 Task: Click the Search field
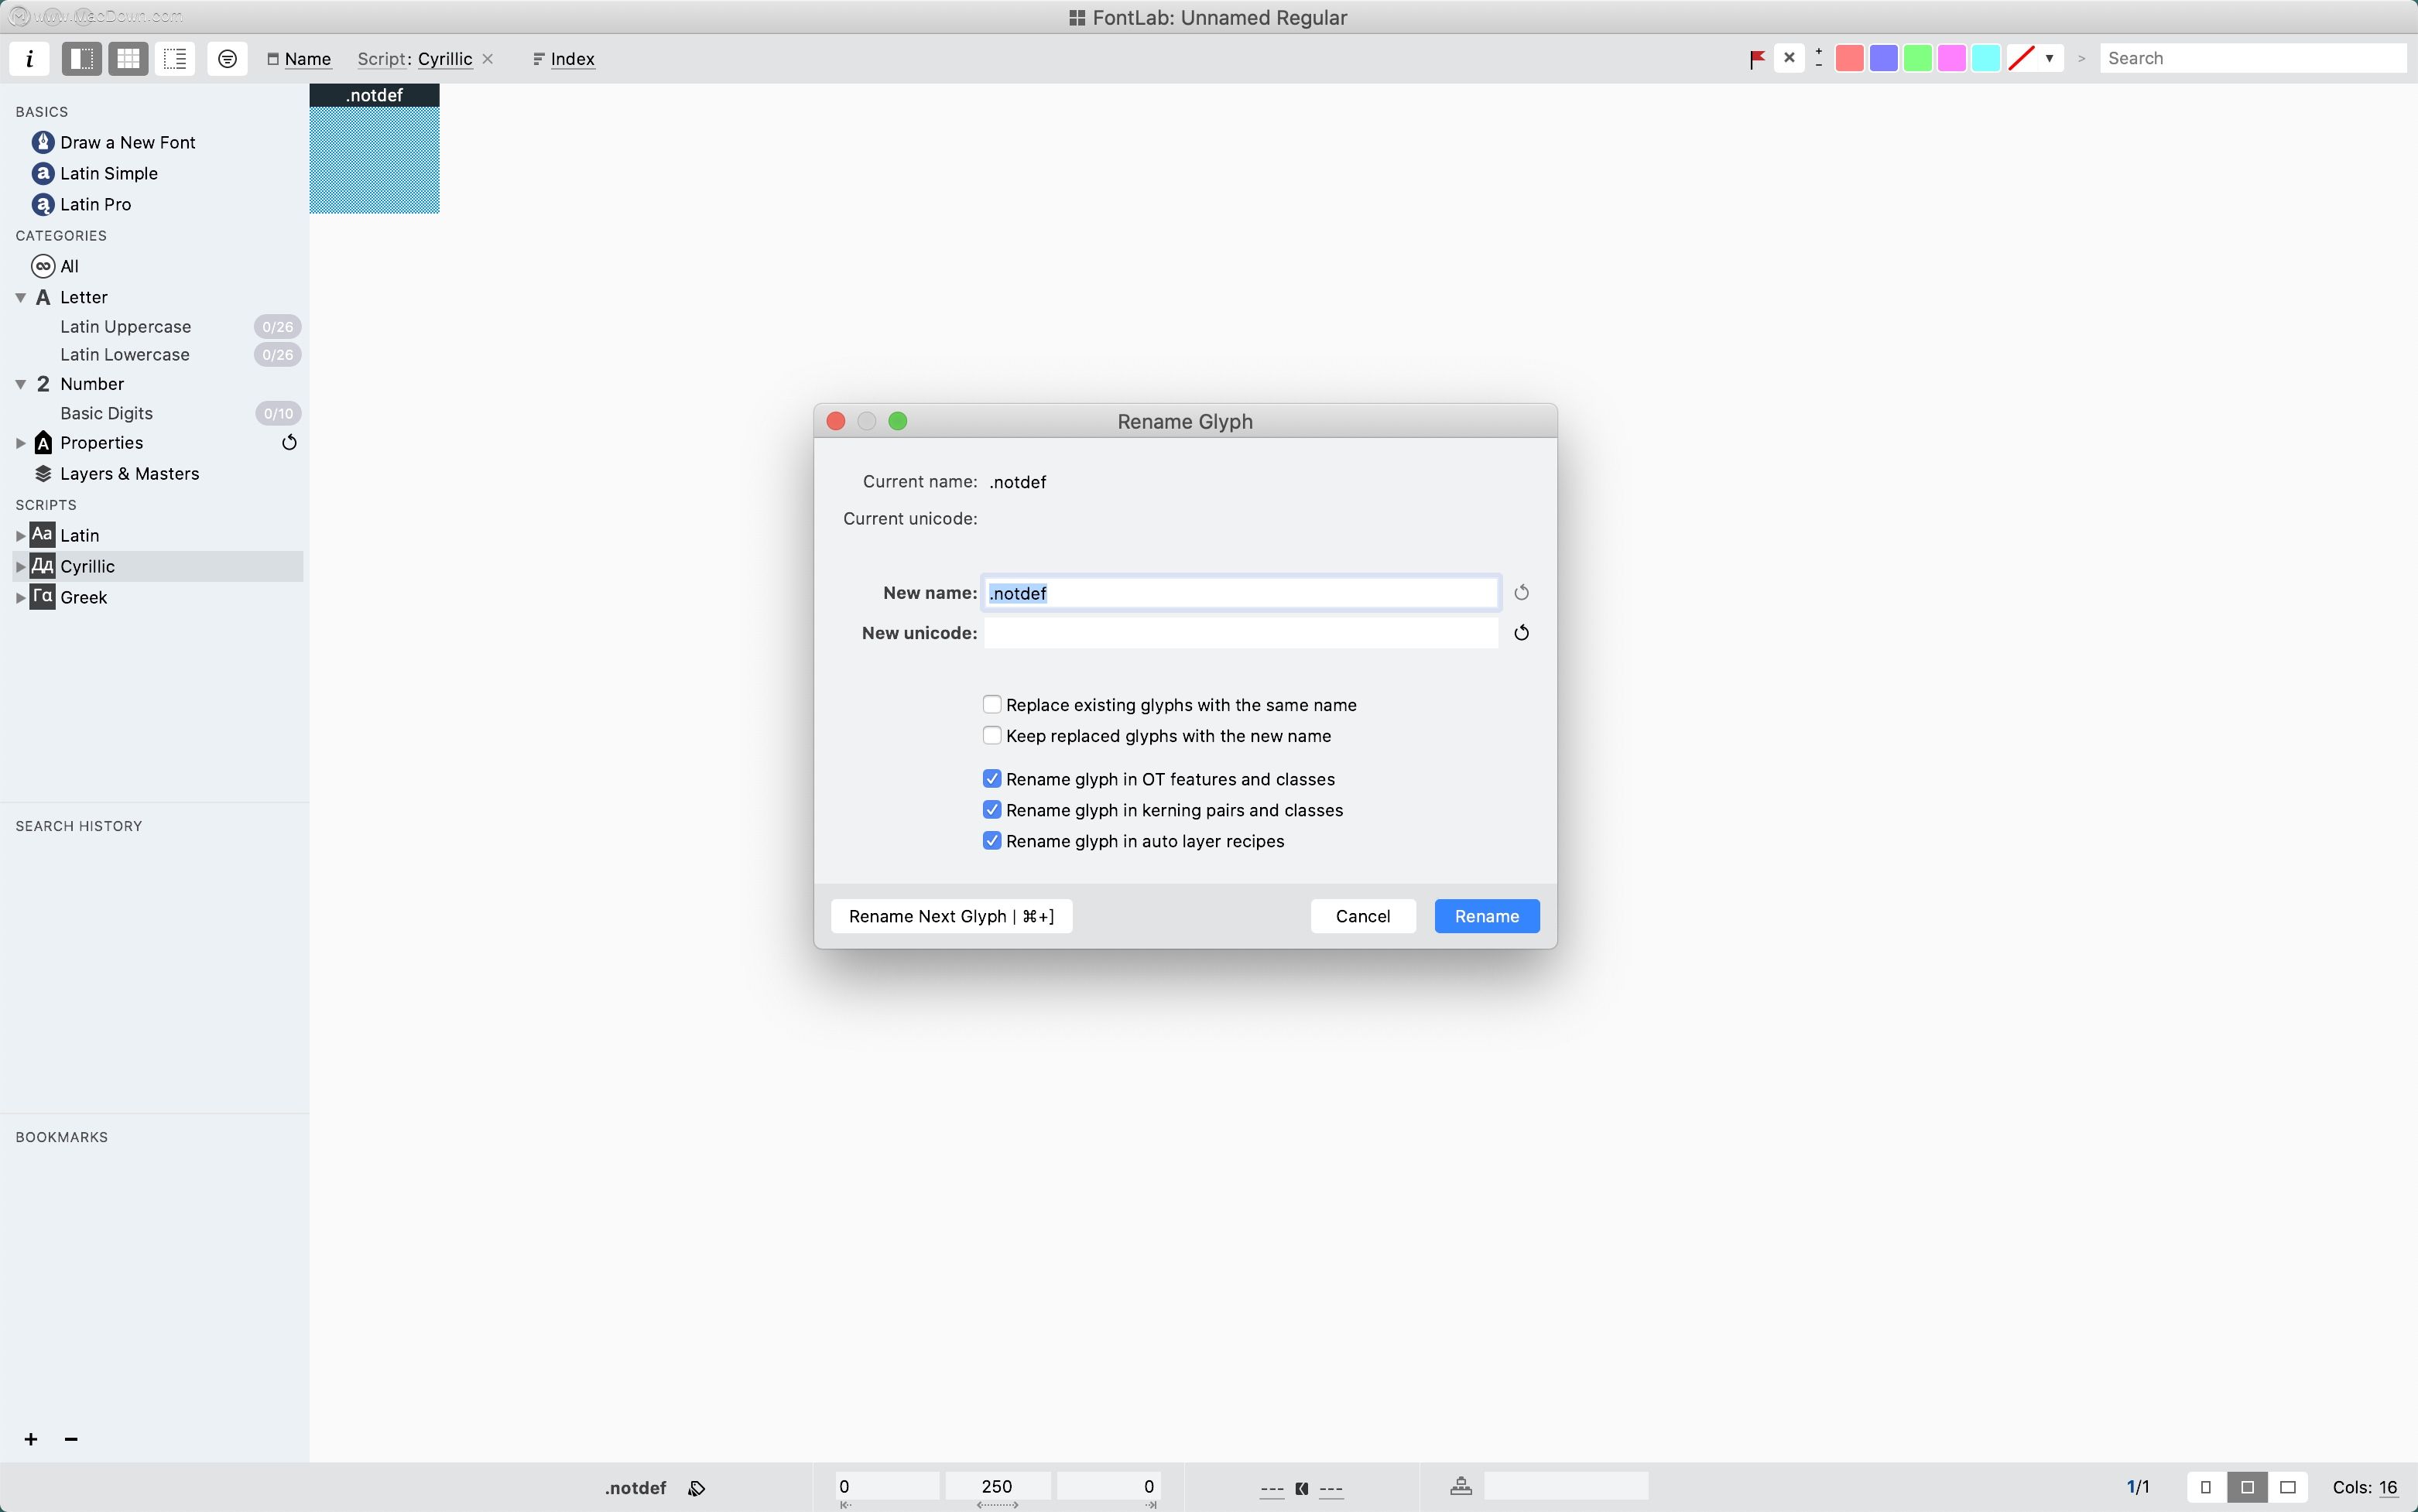tap(2252, 58)
